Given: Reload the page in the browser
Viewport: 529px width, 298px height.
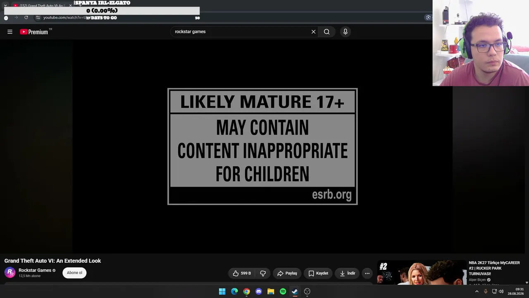Looking at the screenshot, I should coord(26,17).
